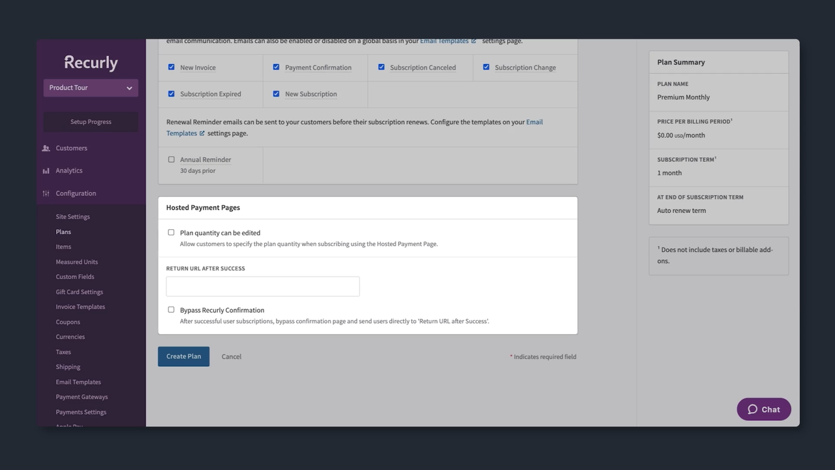Click the external link icon beside Email Templates
Screen dimensions: 835x470
pyautogui.click(x=474, y=40)
